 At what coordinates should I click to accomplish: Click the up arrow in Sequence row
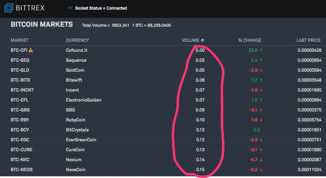click(x=261, y=60)
